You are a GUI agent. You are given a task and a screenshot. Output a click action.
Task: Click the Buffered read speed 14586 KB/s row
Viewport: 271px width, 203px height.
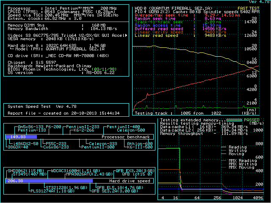pos(180,29)
